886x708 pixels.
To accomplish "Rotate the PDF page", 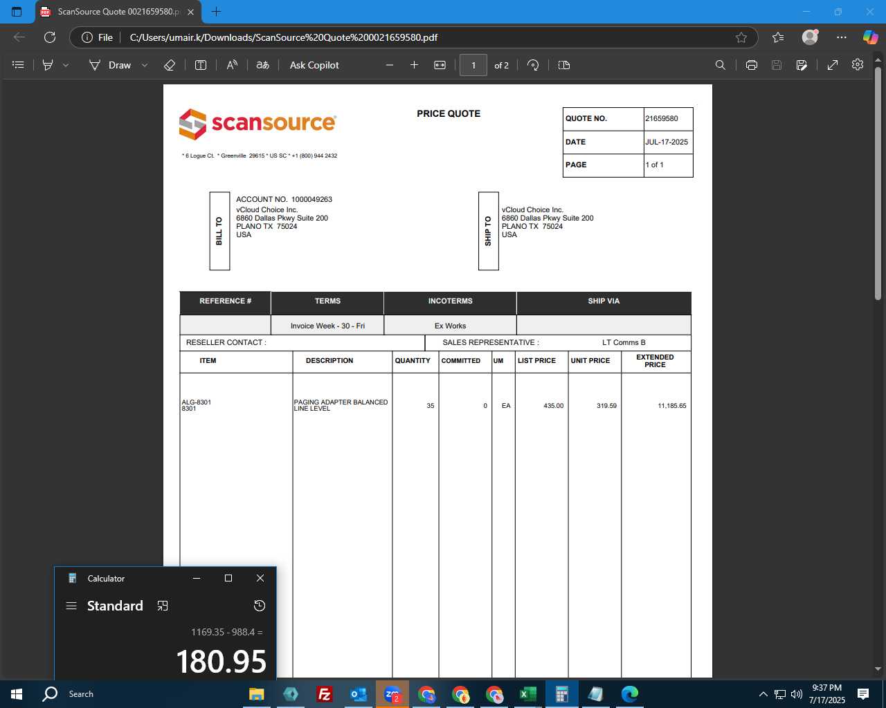I will pyautogui.click(x=533, y=65).
